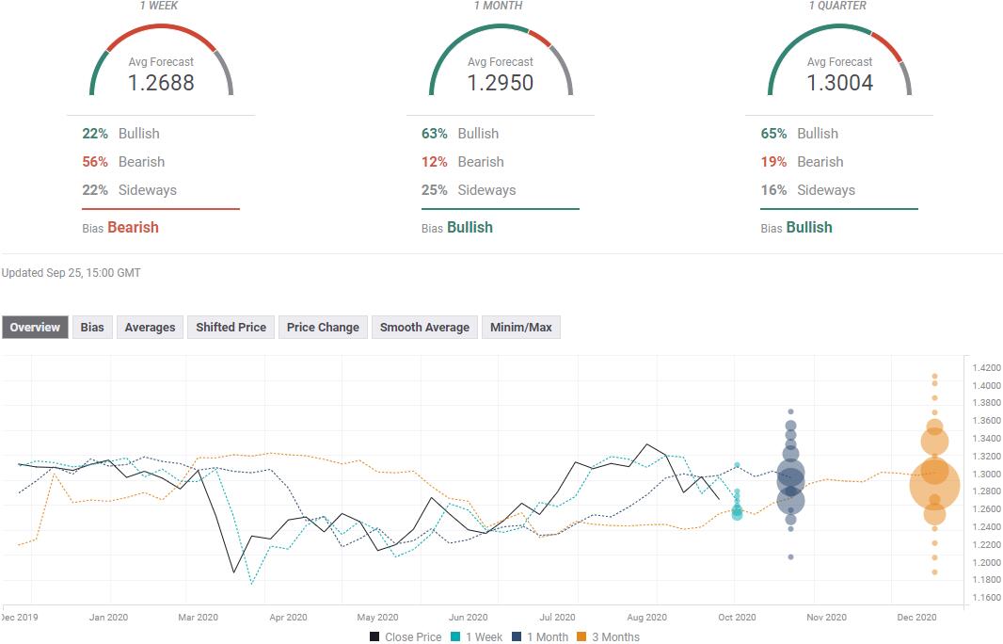Click the topmost orange dot in the chart
This screenshot has height=644, width=1003.
(934, 377)
